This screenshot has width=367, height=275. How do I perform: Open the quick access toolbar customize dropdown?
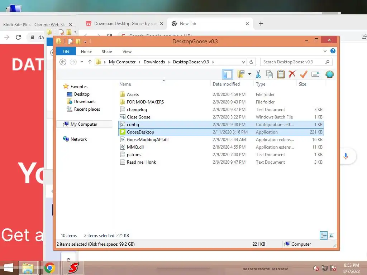(x=85, y=42)
